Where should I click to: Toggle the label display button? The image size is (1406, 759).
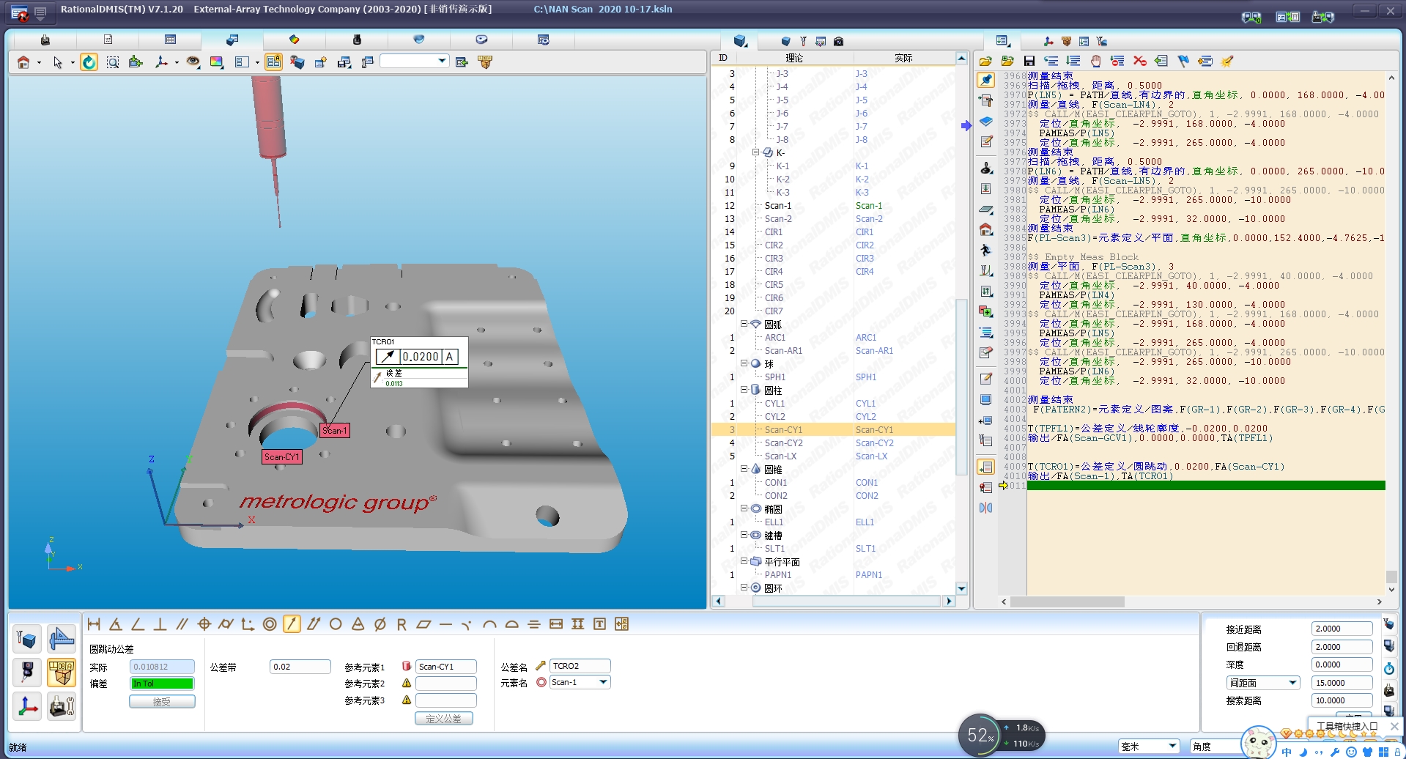(x=273, y=62)
